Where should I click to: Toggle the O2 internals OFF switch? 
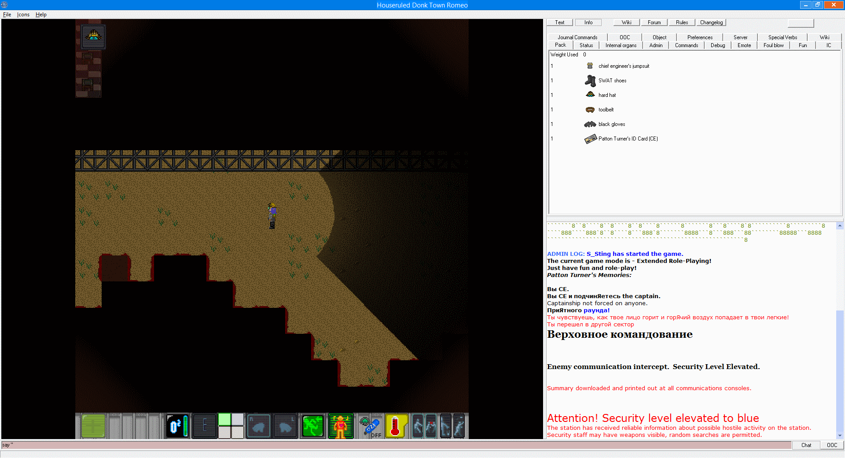click(370, 426)
